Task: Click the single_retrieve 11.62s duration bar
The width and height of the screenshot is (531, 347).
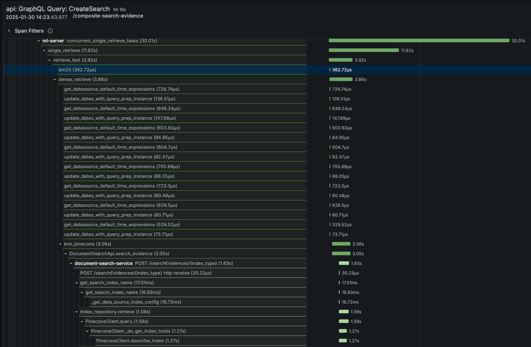Action: coord(363,51)
